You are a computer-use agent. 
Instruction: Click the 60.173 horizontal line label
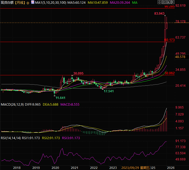click(x=169, y=40)
